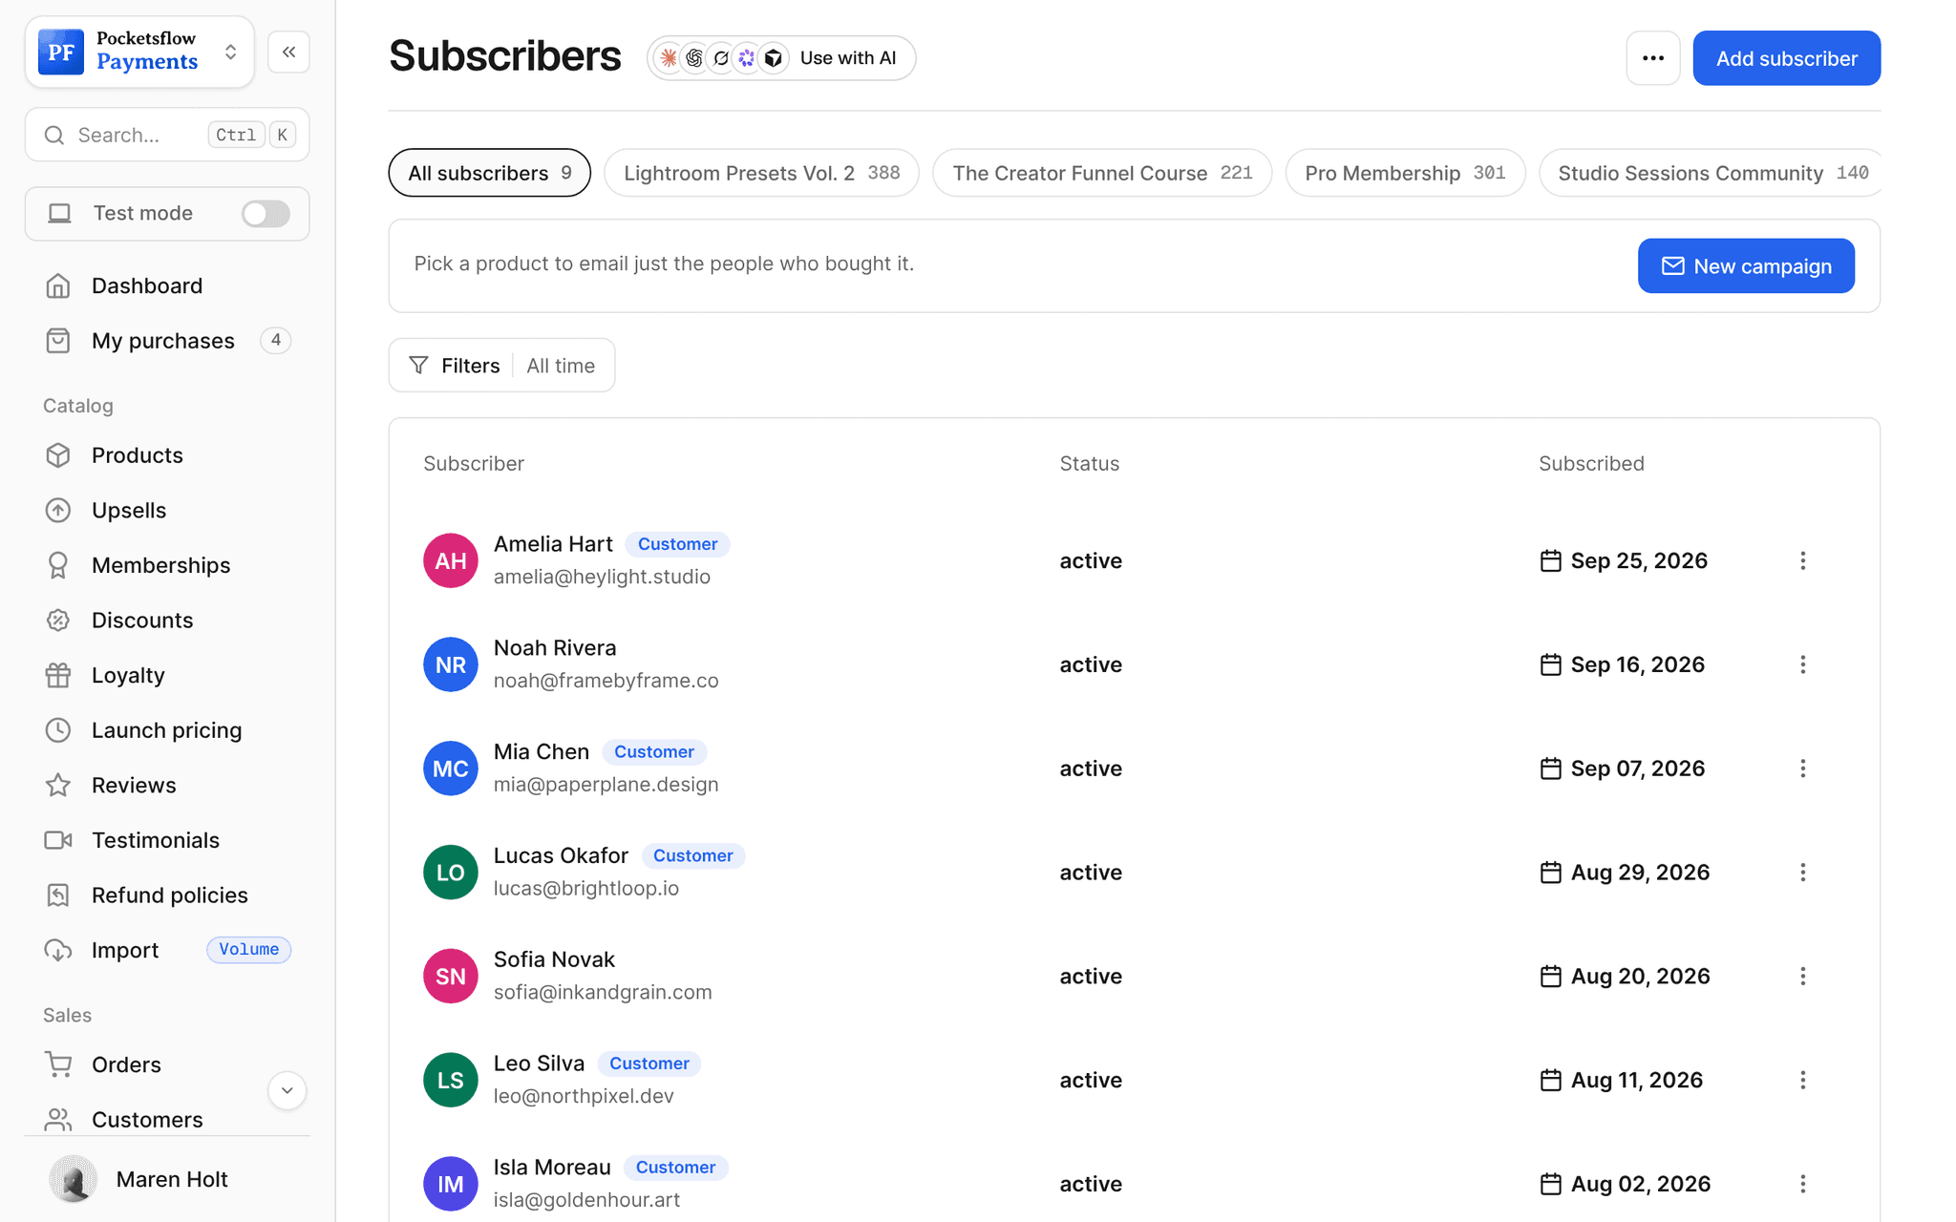The height and width of the screenshot is (1222, 1956).
Task: Open the All time date range filter
Action: (561, 366)
